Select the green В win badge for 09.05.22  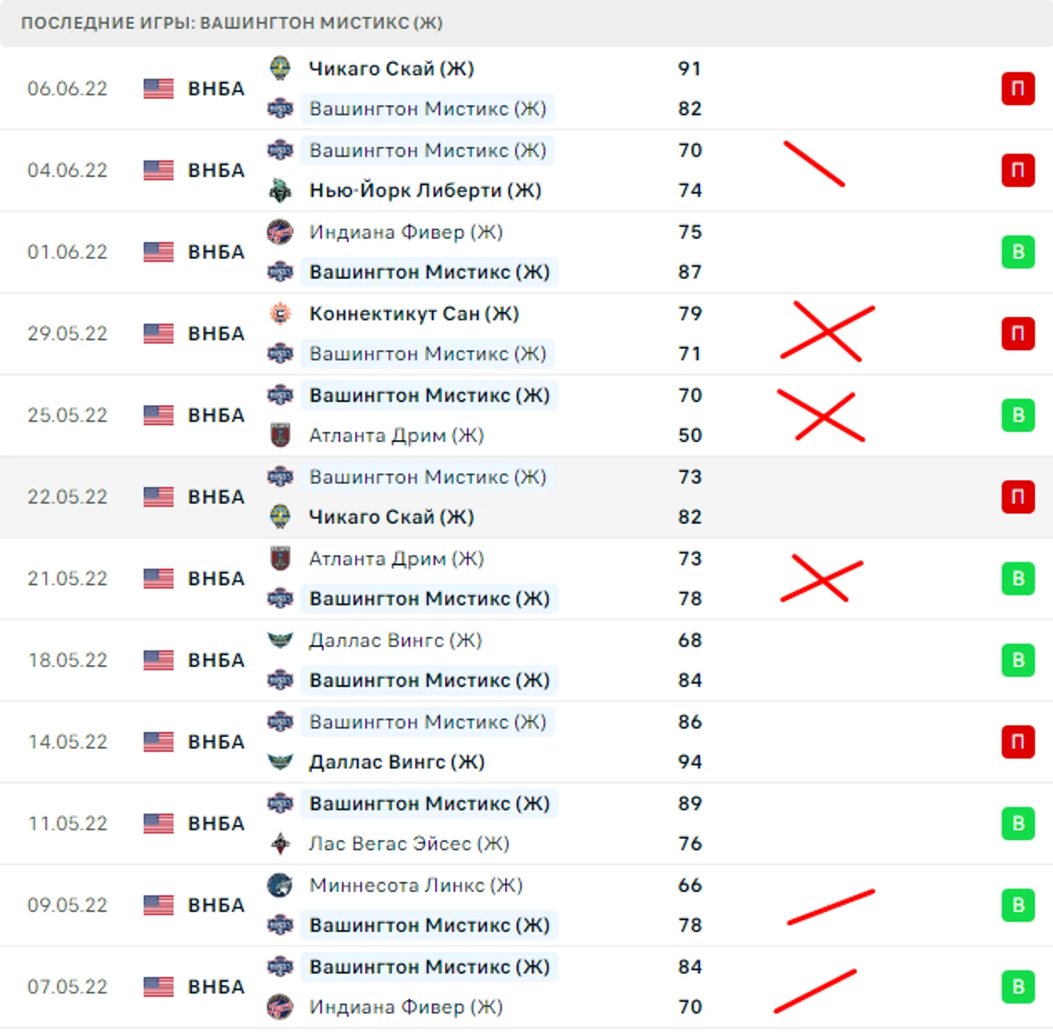[1018, 905]
